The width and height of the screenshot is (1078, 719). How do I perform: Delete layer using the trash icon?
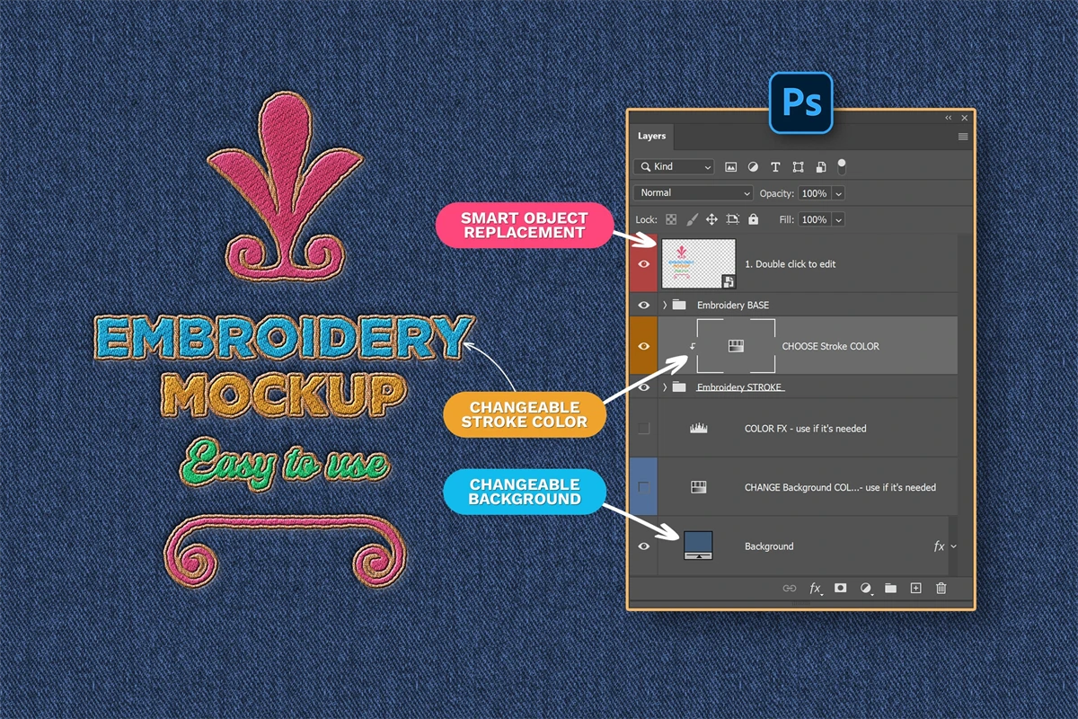[941, 588]
